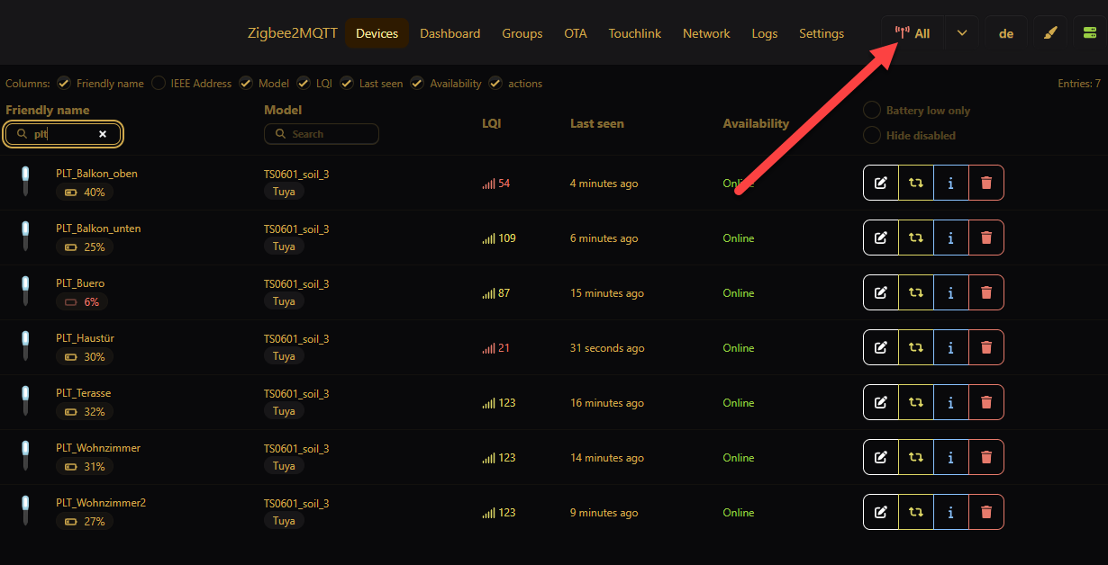Enable the IEEE Address column checkbox
Image resolution: width=1108 pixels, height=565 pixels.
(159, 84)
